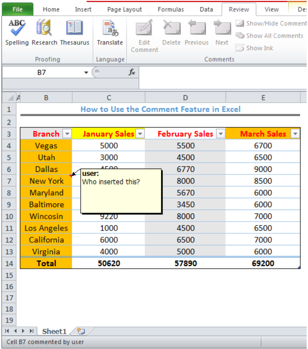This screenshot has width=308, height=349.
Task: Go to the next sheet arrow
Action: (x=23, y=331)
